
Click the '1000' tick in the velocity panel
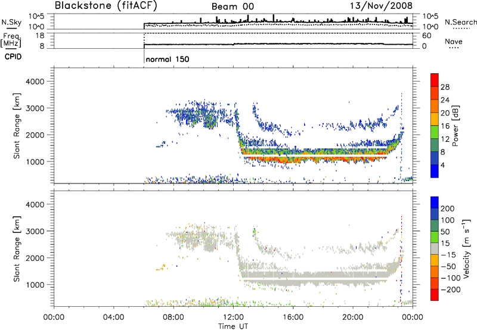point(35,285)
